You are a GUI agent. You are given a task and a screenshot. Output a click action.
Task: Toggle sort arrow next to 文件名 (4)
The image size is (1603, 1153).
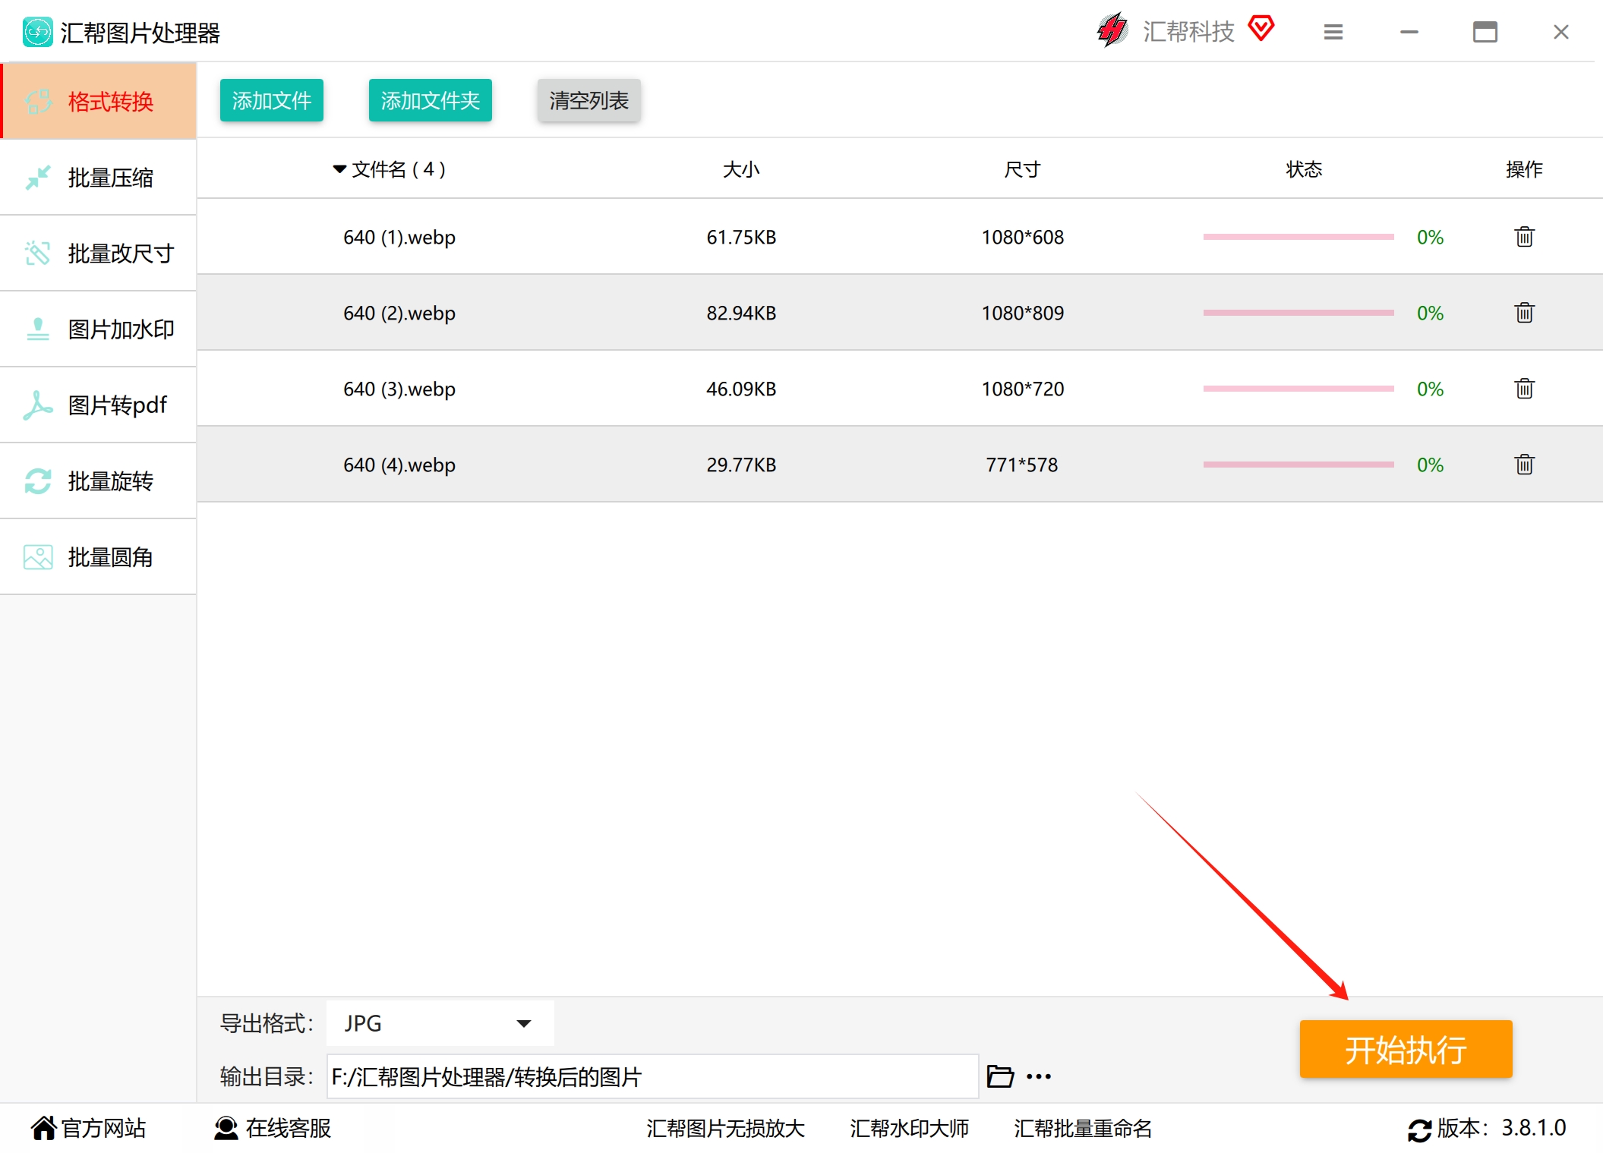click(x=339, y=169)
